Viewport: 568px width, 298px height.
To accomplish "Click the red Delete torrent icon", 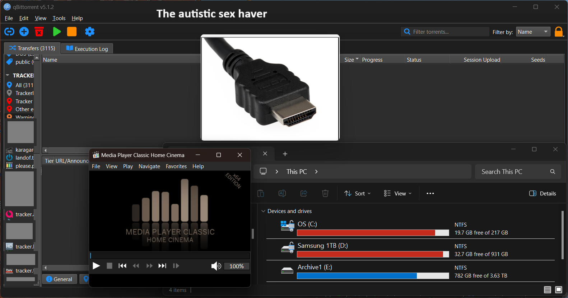I will pos(39,32).
